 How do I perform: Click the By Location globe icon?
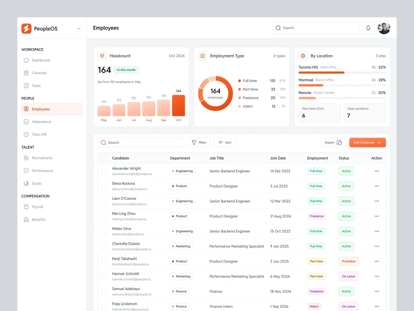click(303, 56)
